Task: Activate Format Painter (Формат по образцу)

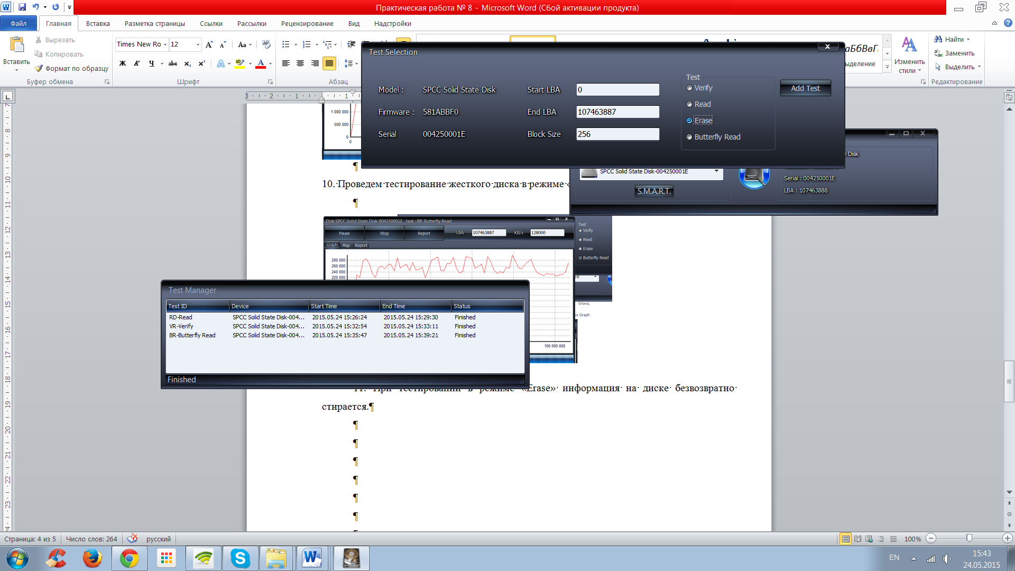Action: pyautogui.click(x=71, y=68)
